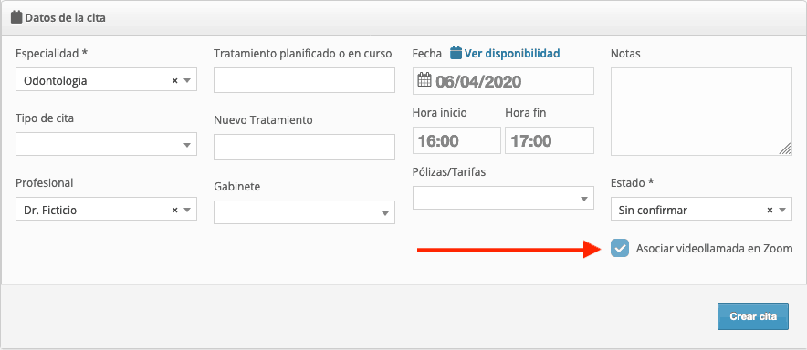The image size is (807, 350).
Task: Click the Hora fin field showing 17:00
Action: click(550, 140)
